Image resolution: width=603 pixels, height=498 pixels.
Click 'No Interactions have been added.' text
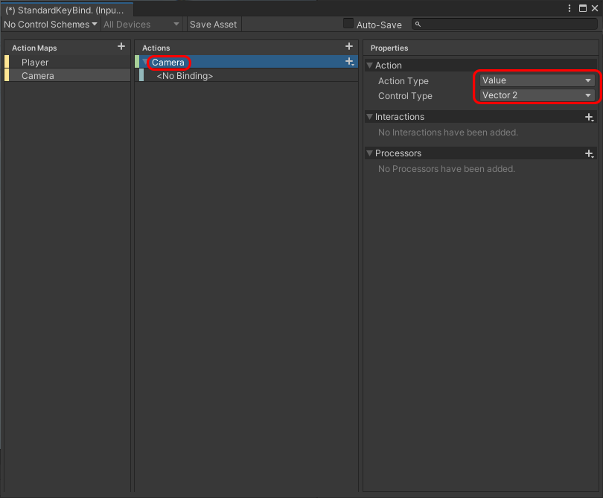point(448,133)
